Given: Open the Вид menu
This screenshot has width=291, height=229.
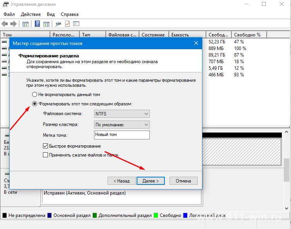Looking at the screenshot, I should (x=51, y=14).
